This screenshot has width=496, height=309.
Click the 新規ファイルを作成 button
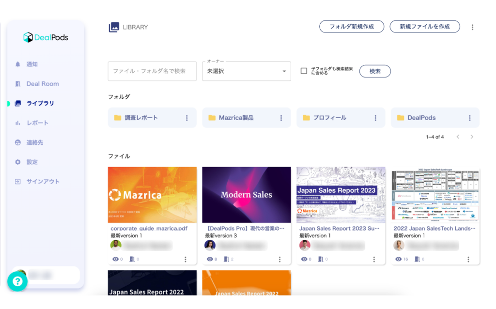[x=424, y=27]
